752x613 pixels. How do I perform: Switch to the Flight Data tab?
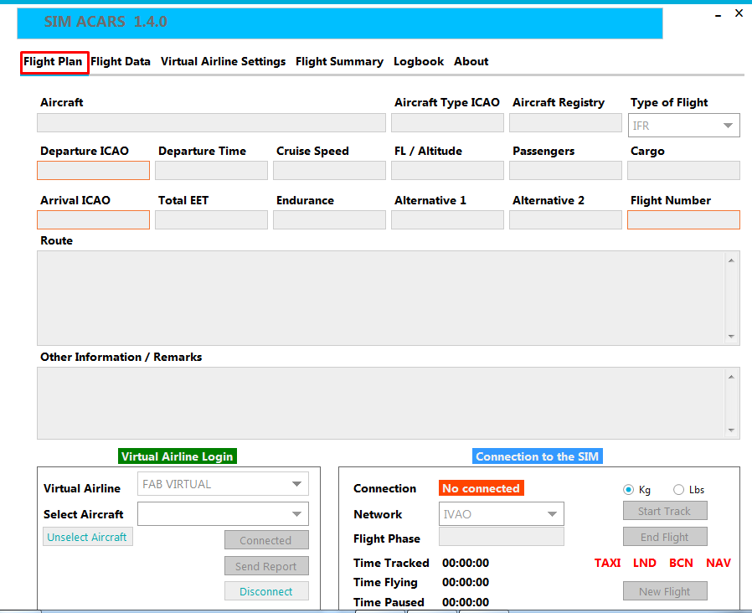[121, 61]
